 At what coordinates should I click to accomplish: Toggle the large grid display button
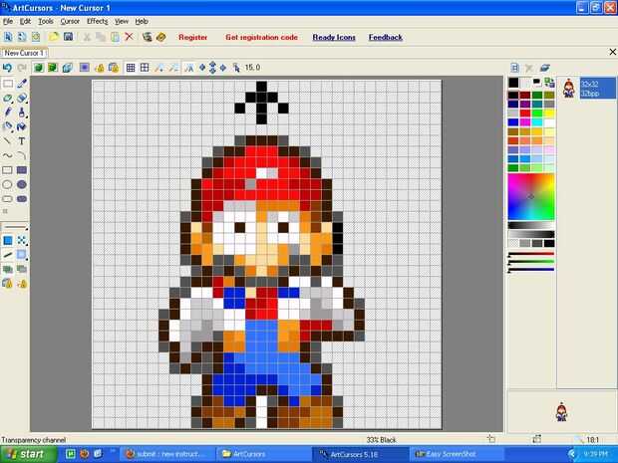pos(145,68)
